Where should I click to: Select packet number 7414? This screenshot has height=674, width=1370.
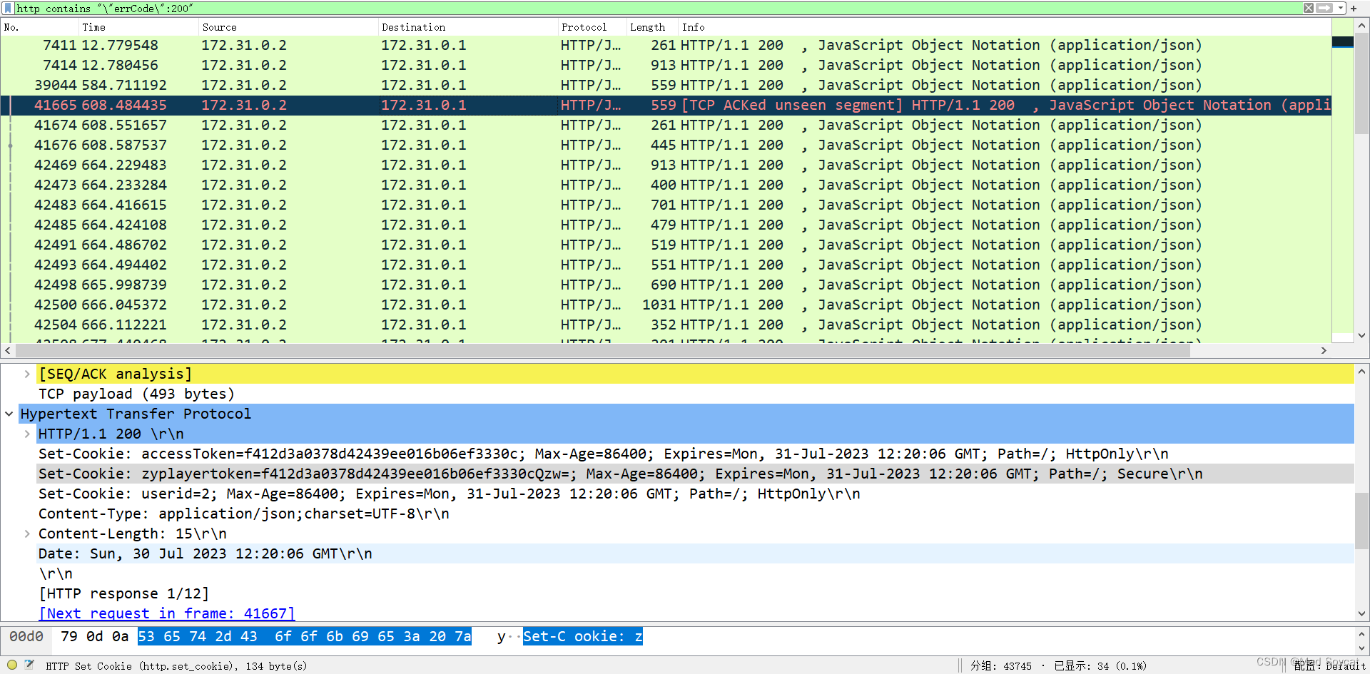click(666, 65)
